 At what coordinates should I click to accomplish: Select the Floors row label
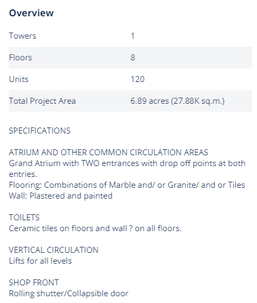point(20,58)
